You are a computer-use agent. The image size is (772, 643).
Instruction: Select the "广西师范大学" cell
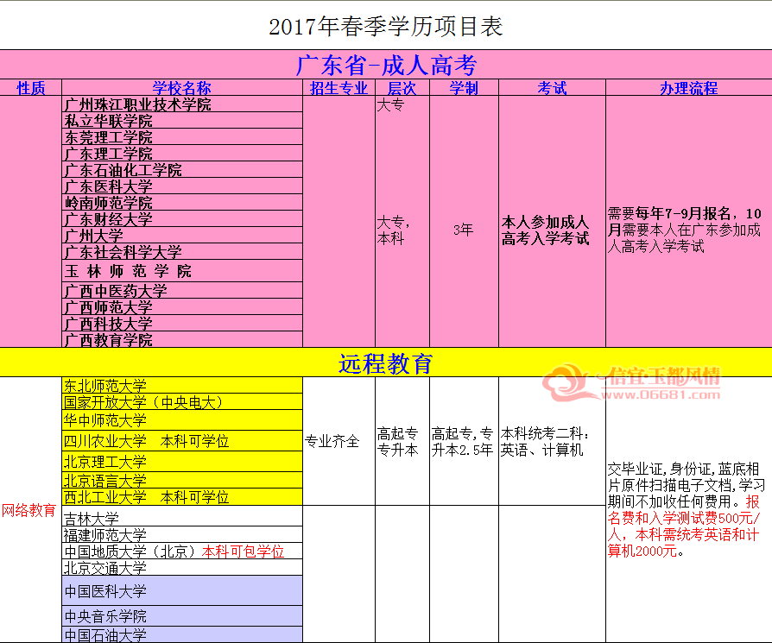[182, 306]
